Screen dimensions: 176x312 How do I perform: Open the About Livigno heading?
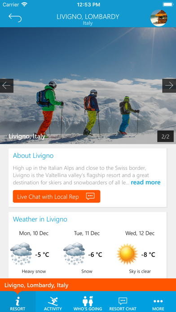(x=33, y=156)
